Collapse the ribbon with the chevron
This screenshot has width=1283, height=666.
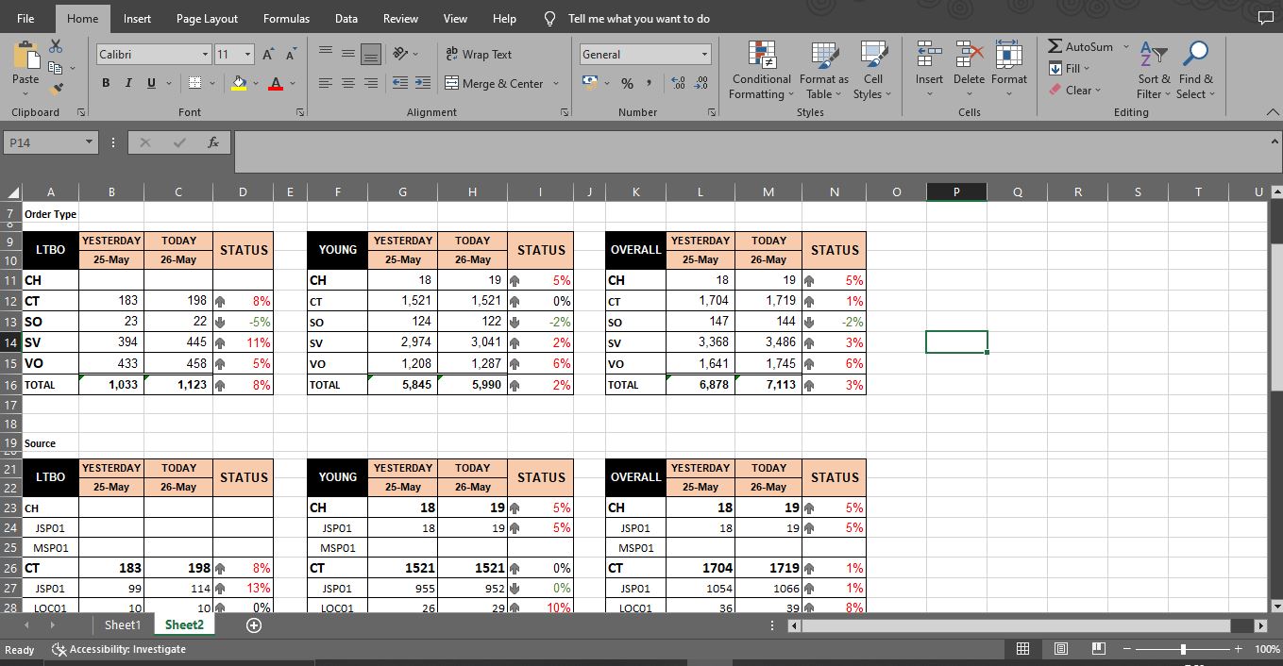click(x=1271, y=112)
